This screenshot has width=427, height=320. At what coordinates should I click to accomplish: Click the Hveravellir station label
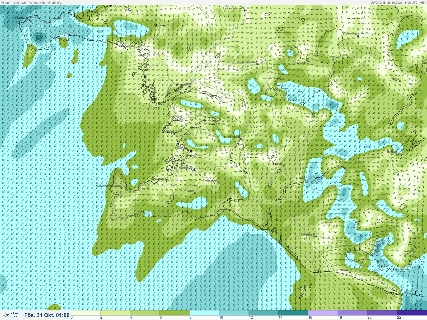pos(350,34)
